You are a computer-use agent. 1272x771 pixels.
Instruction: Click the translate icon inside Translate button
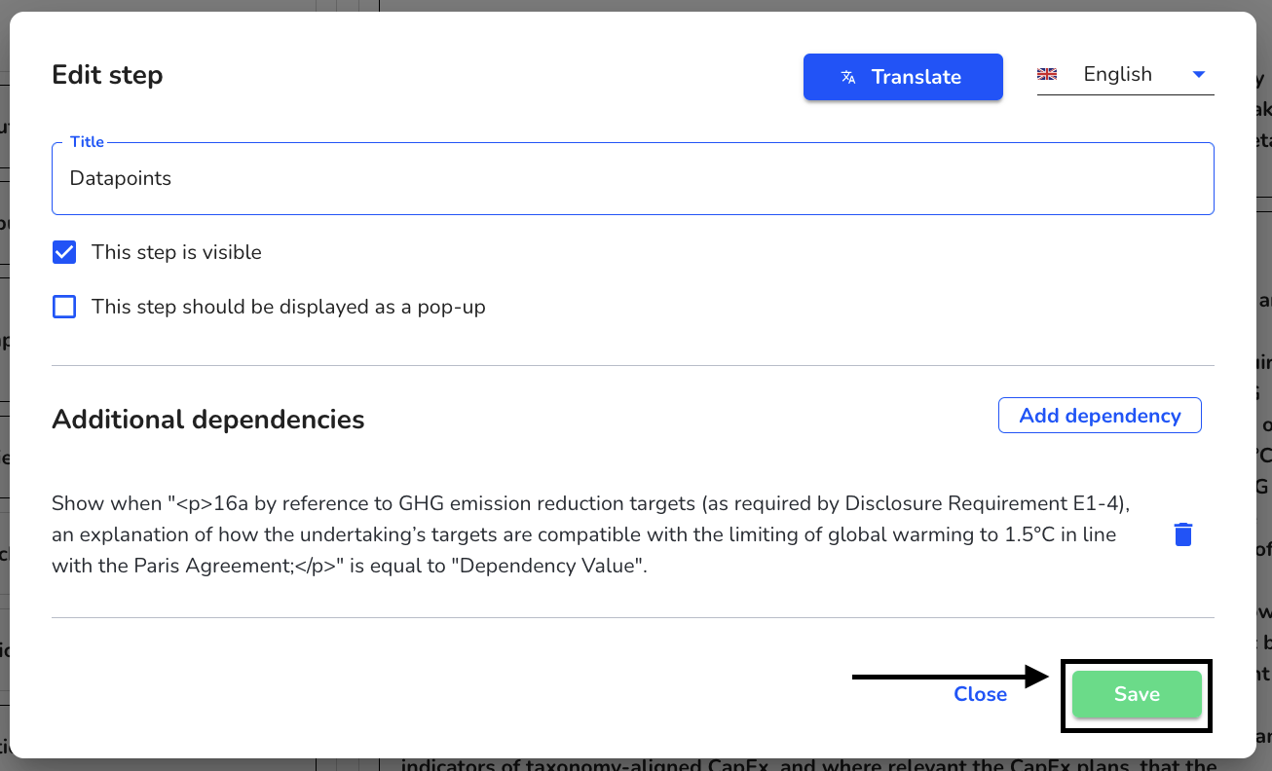tap(848, 77)
